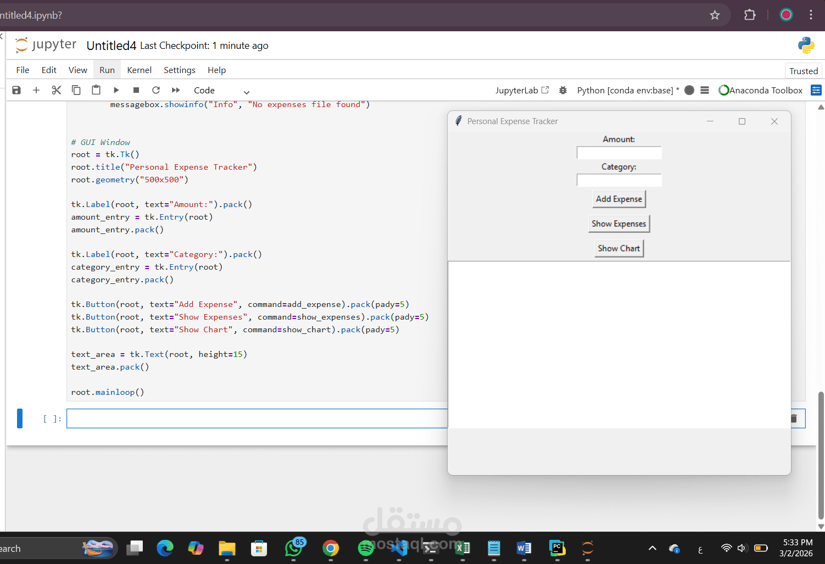The height and width of the screenshot is (564, 825).
Task: Interrupt the kernel using the stop icon
Action: (x=136, y=90)
